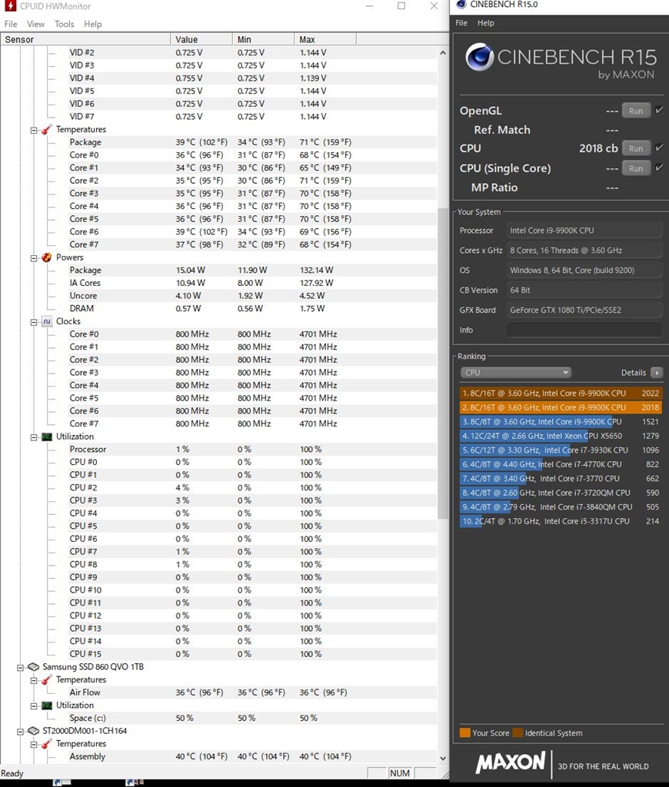The height and width of the screenshot is (787, 669).
Task: Click the Your Score orange legend swatch
Action: 465,732
